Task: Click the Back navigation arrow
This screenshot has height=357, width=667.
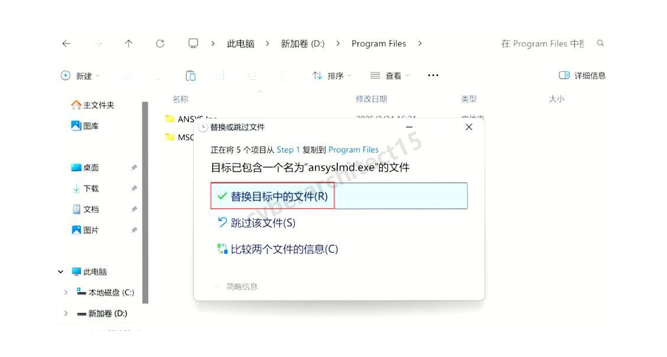Action: [65, 43]
